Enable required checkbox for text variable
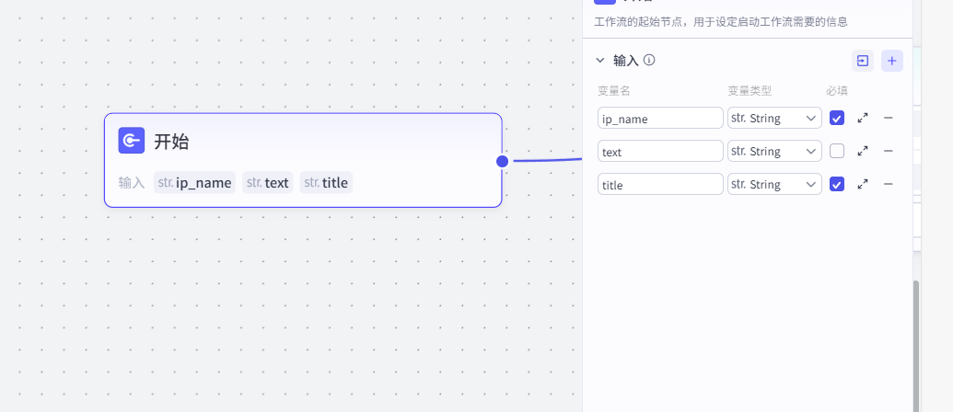The height and width of the screenshot is (412, 953). [x=836, y=151]
